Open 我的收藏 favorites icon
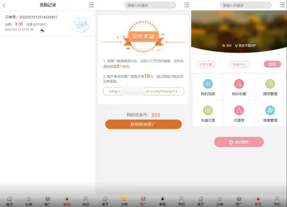The width and height of the screenshot is (287, 207). click(x=239, y=84)
